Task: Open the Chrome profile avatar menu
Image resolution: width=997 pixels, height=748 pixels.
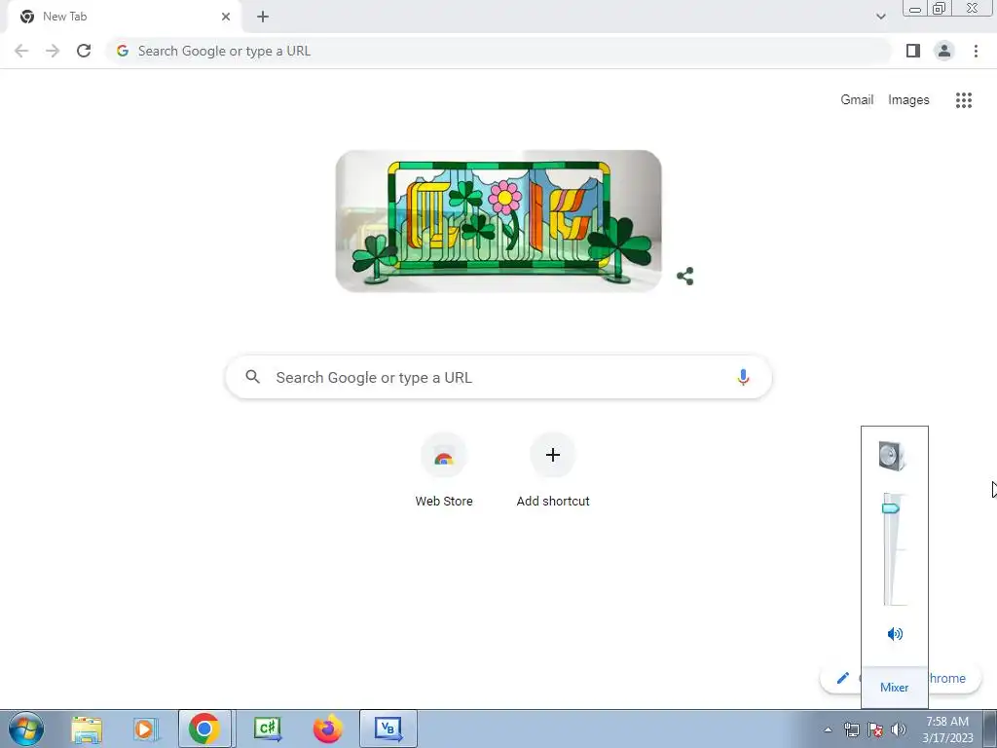Action: click(944, 51)
